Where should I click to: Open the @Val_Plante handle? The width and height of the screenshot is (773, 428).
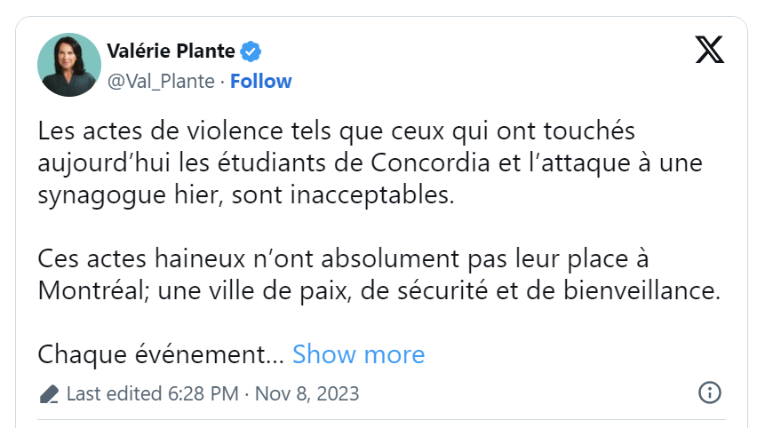coord(161,82)
